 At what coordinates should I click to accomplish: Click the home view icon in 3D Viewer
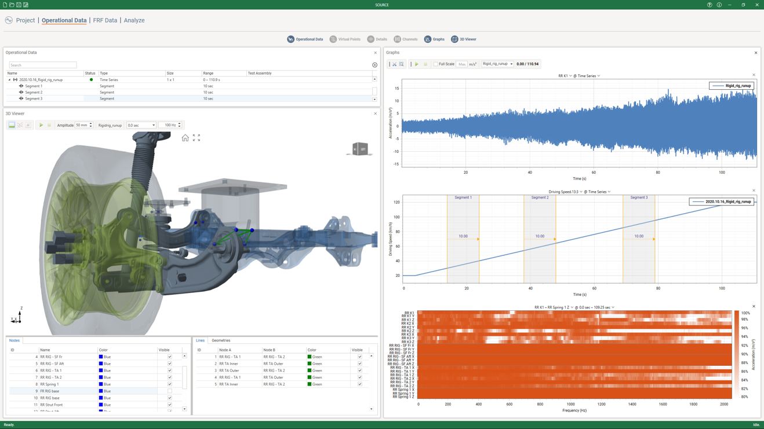click(x=185, y=138)
